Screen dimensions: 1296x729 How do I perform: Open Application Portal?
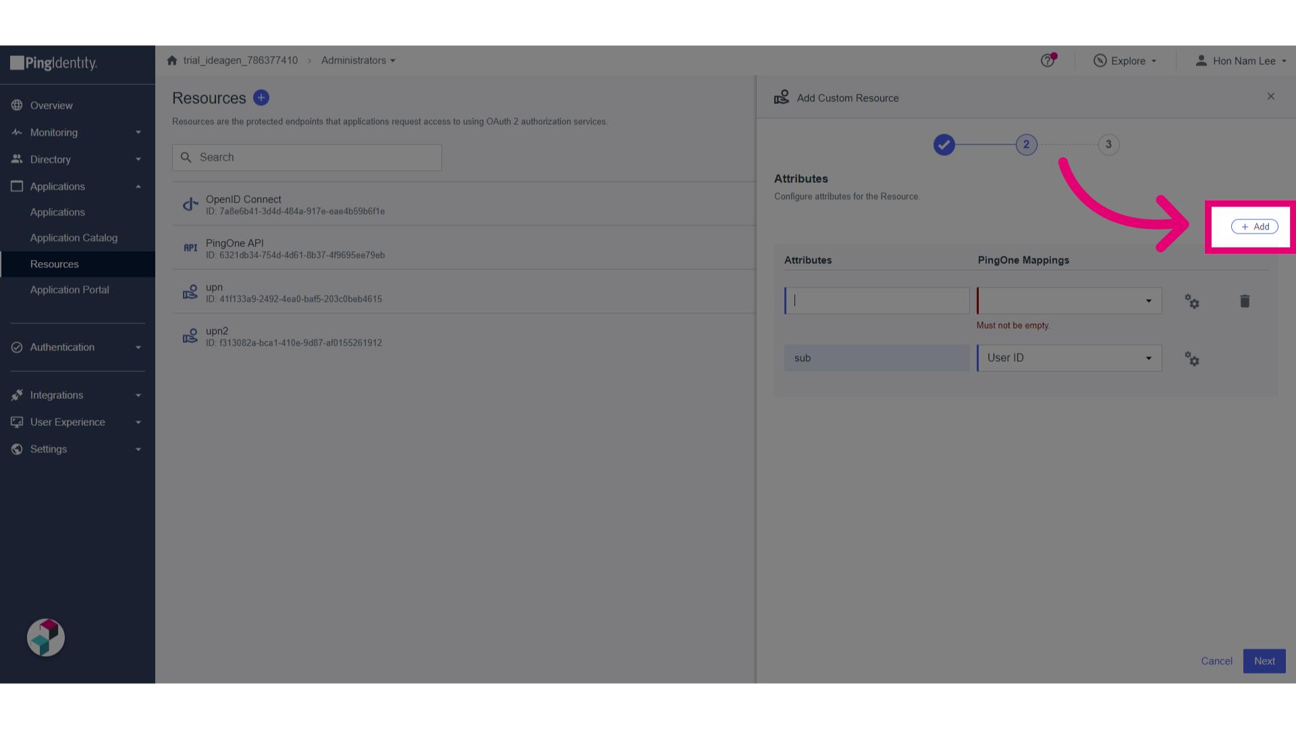click(x=70, y=290)
